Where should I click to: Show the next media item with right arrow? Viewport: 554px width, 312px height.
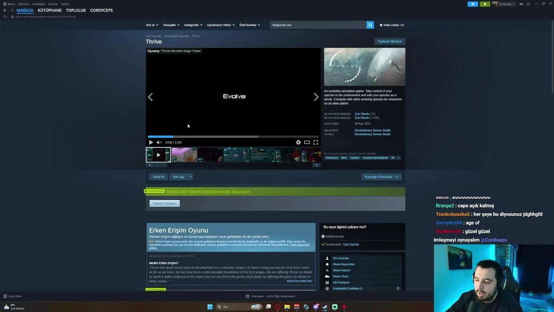click(x=316, y=97)
